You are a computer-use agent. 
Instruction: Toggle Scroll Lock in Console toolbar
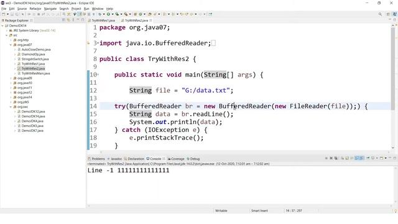pyautogui.click(x=347, y=158)
